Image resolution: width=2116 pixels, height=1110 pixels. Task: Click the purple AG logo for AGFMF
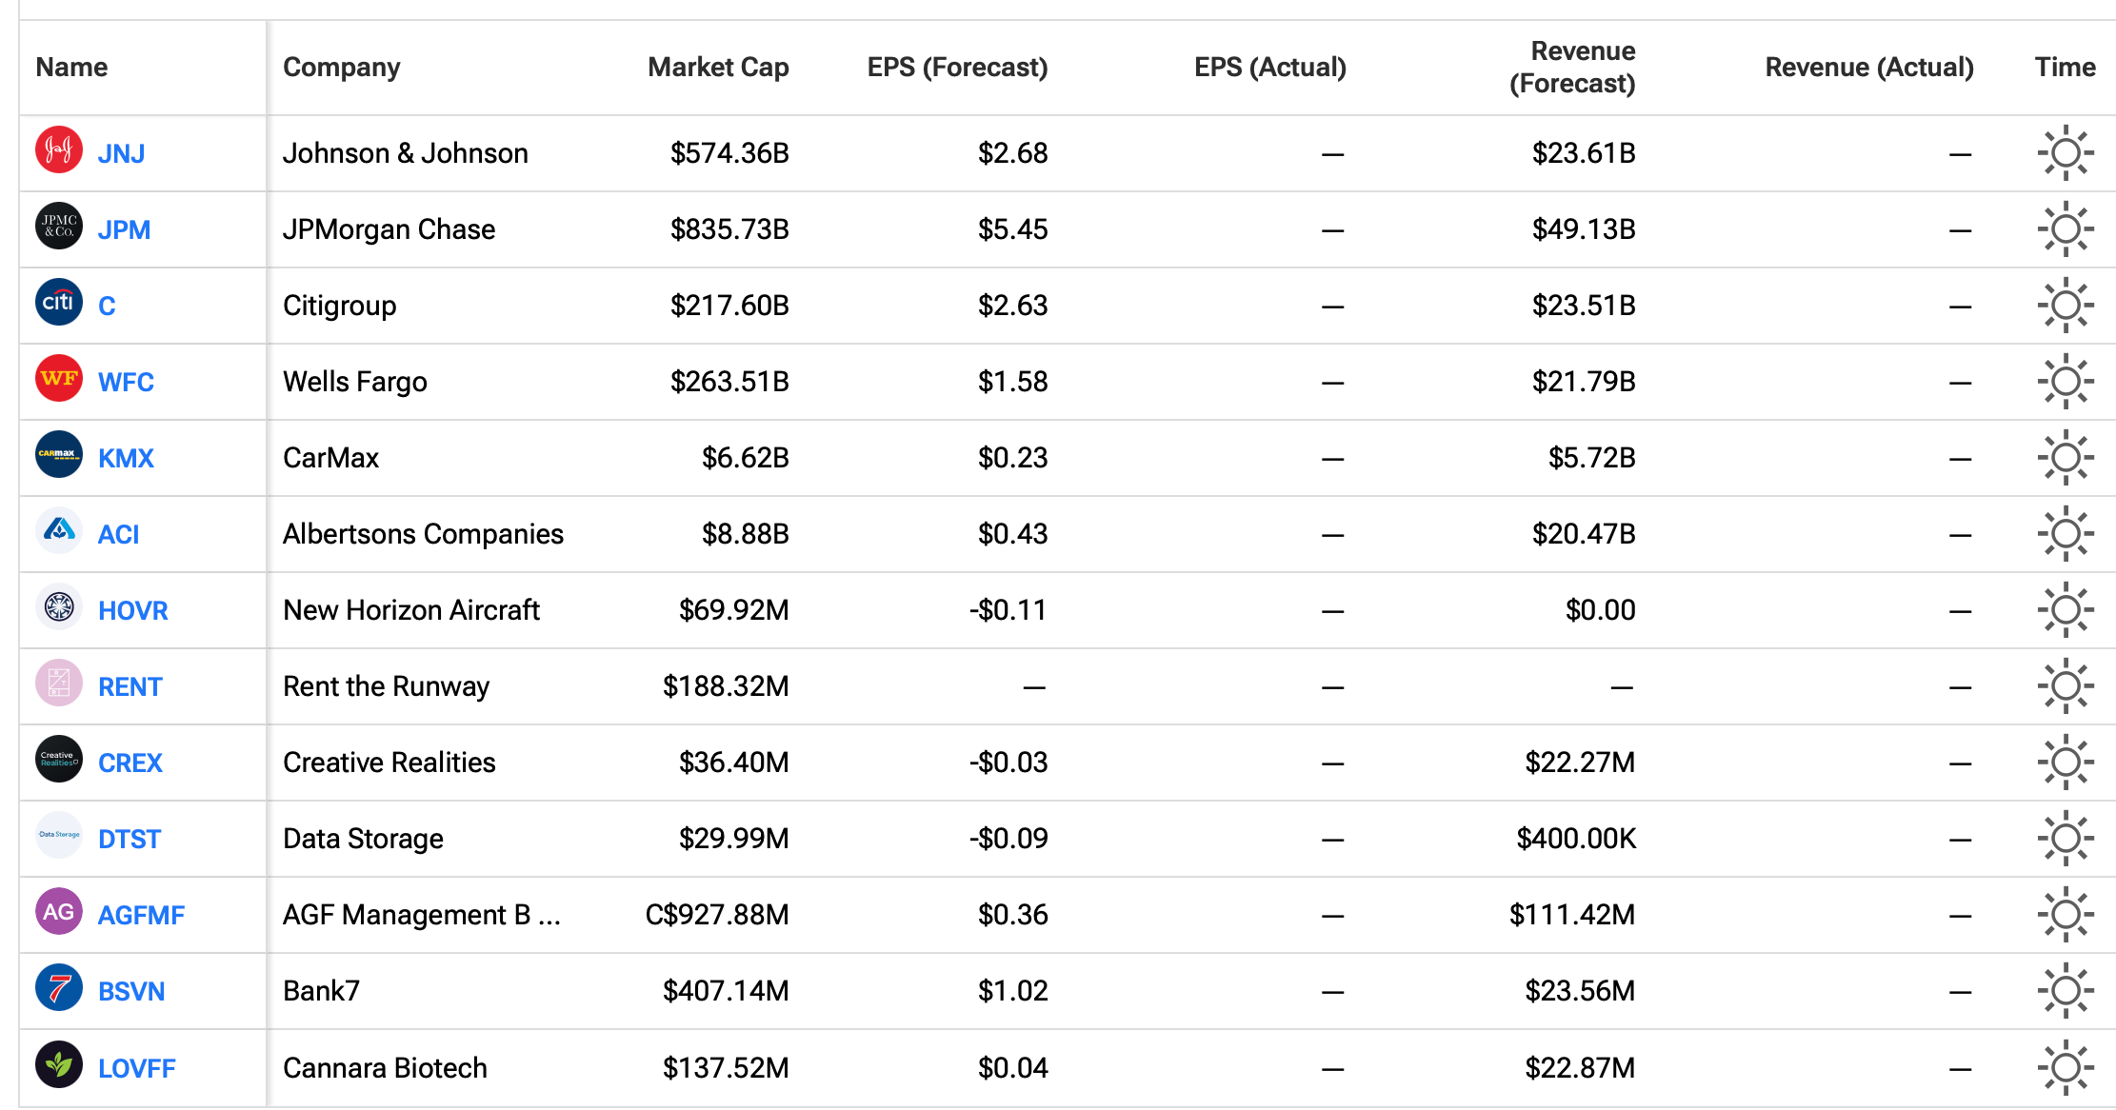(x=59, y=912)
